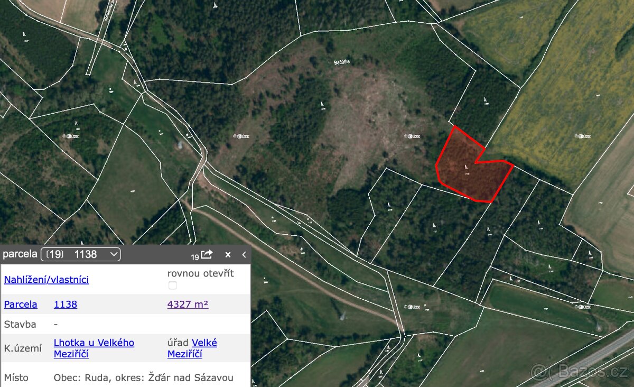This screenshot has width=634, height=387.
Task: Open Lhotka u Velkého Meziříčí cadastral link
Action: pyautogui.click(x=94, y=348)
